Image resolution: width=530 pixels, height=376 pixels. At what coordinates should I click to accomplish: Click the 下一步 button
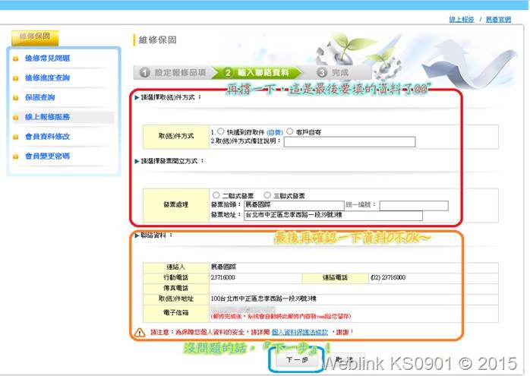click(297, 360)
